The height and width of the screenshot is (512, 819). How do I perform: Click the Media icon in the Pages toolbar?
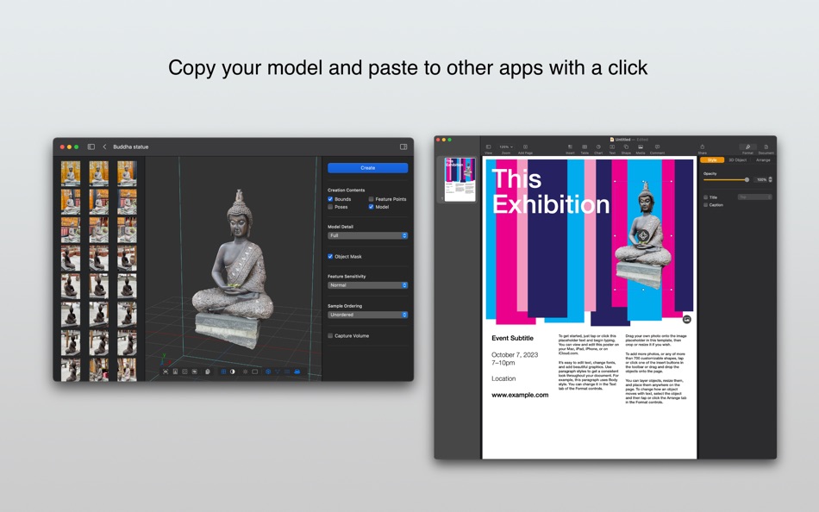(x=641, y=147)
